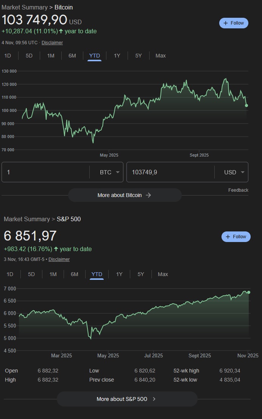The height and width of the screenshot is (419, 262).
Task: Open the BTC currency dropdown
Action: click(109, 172)
